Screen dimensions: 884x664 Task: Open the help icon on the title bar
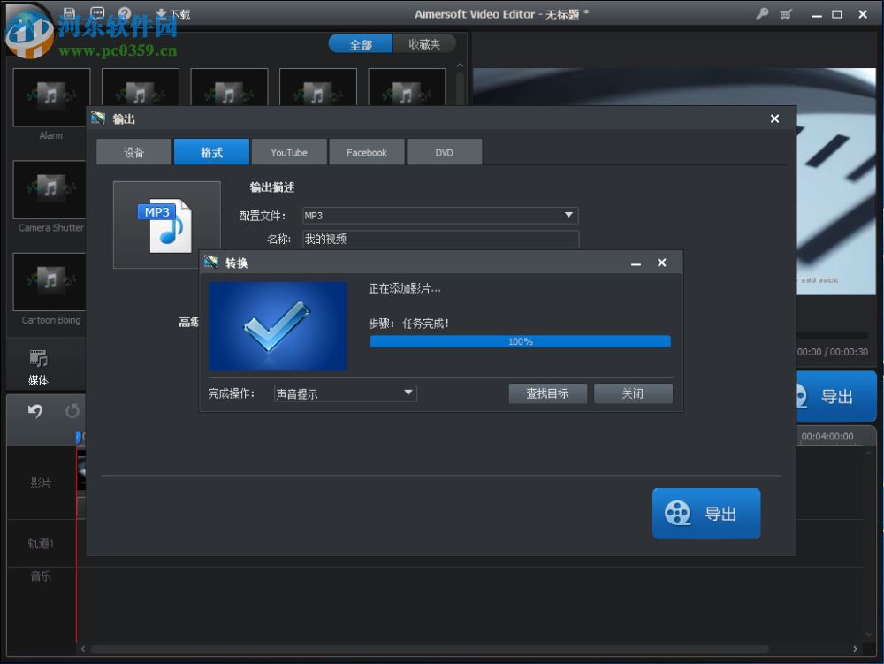click(x=125, y=11)
